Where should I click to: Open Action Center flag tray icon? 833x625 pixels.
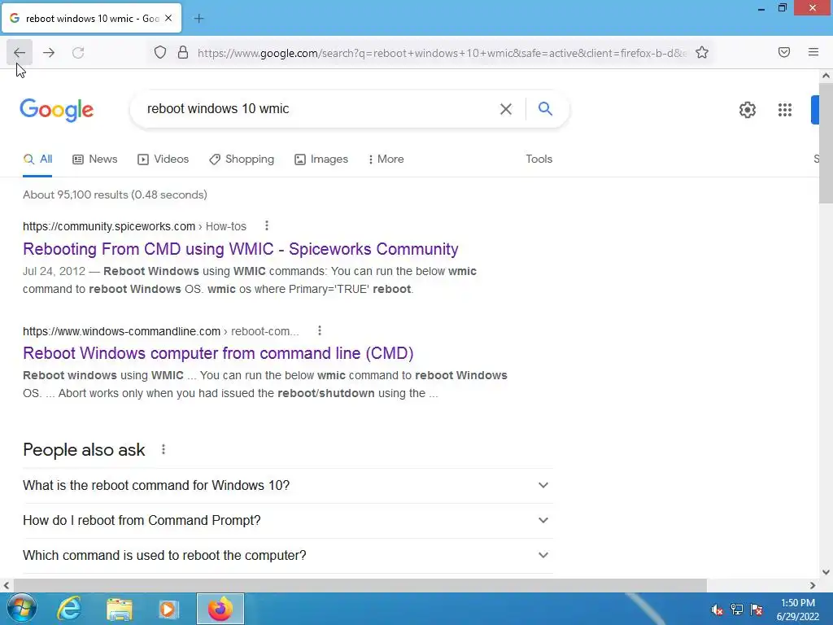[x=757, y=610]
